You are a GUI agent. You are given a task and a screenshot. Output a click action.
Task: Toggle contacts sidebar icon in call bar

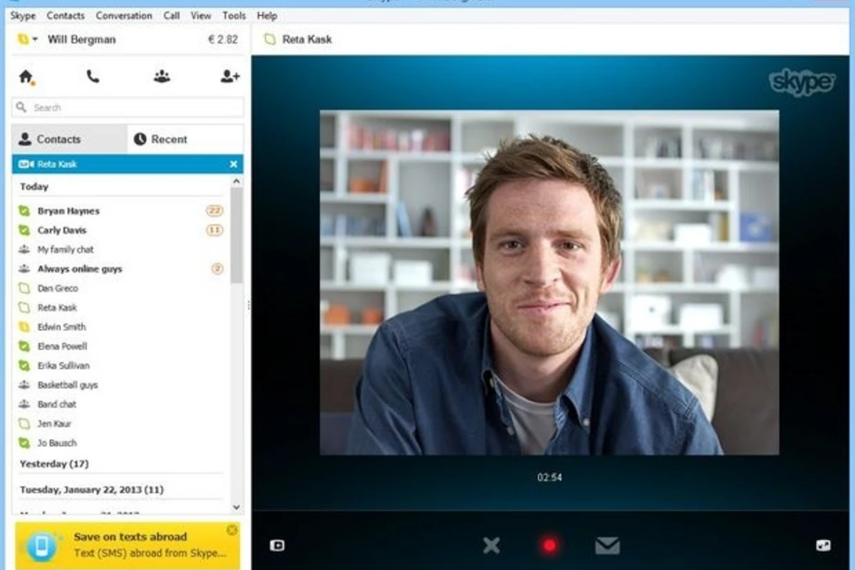point(277,546)
